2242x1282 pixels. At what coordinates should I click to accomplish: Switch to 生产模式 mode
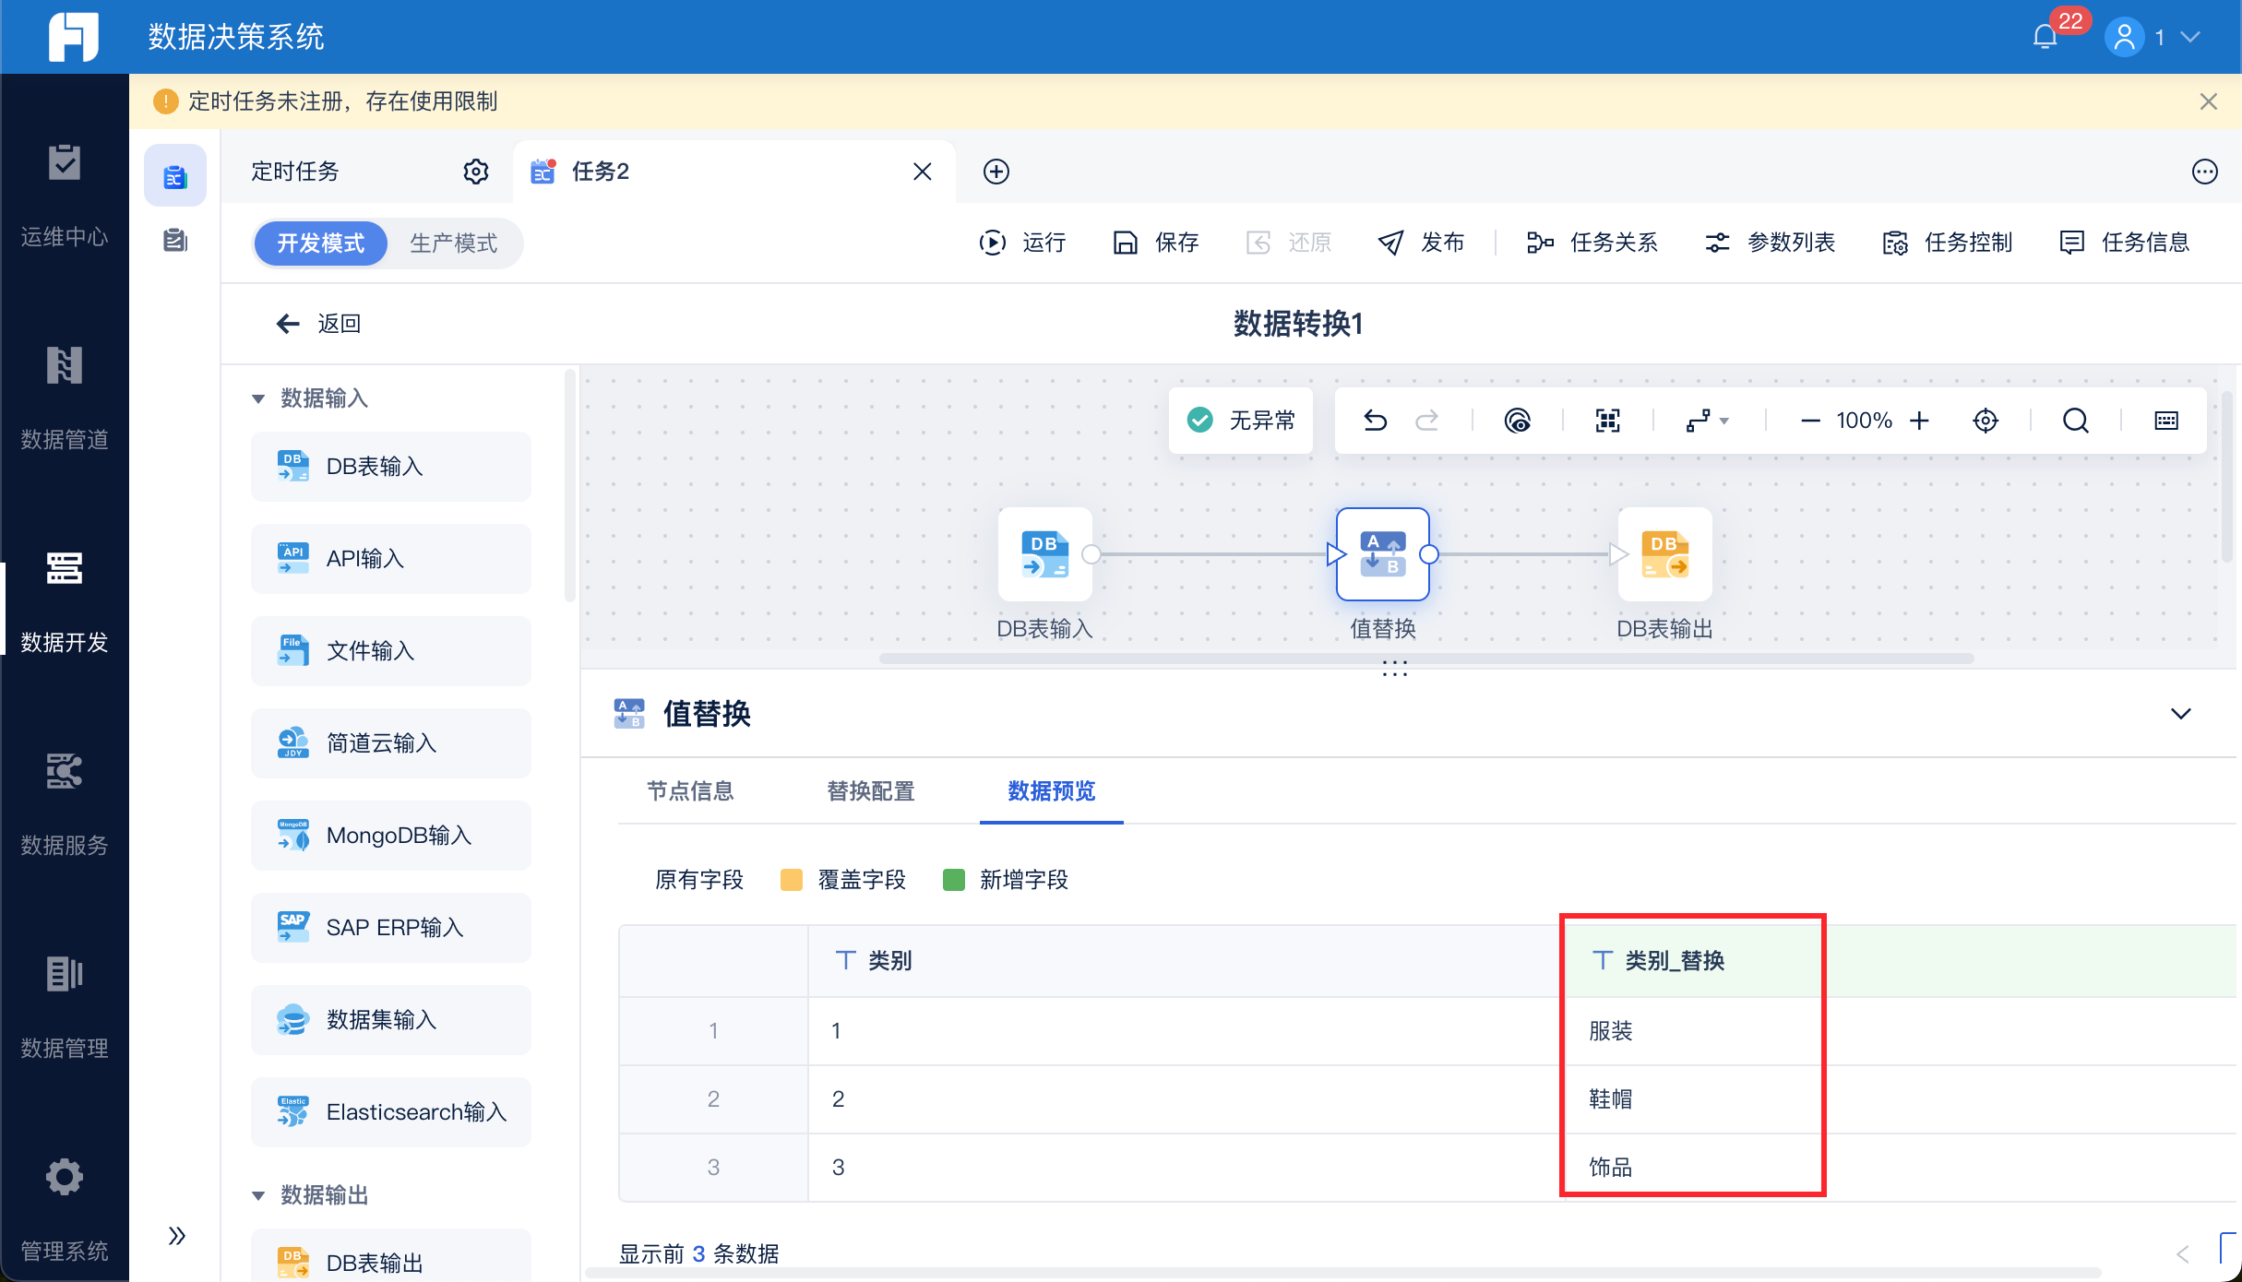tap(453, 243)
